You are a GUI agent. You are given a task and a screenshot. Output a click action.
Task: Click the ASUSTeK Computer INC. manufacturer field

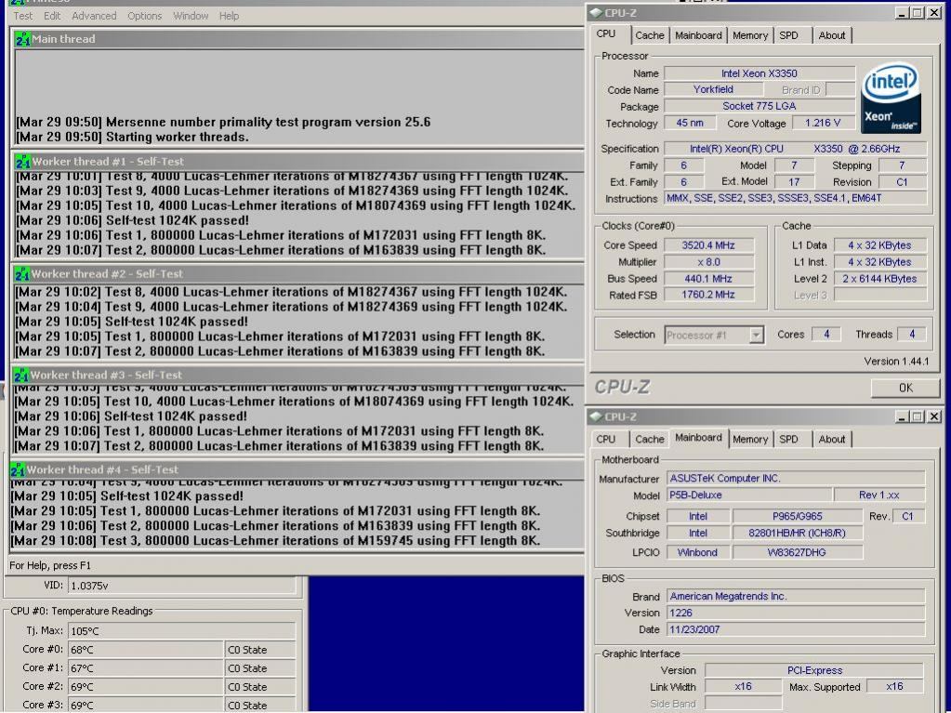796,479
